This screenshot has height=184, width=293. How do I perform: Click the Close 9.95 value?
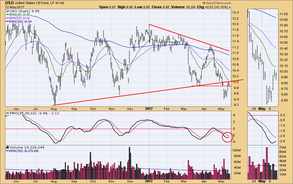(x=160, y=7)
